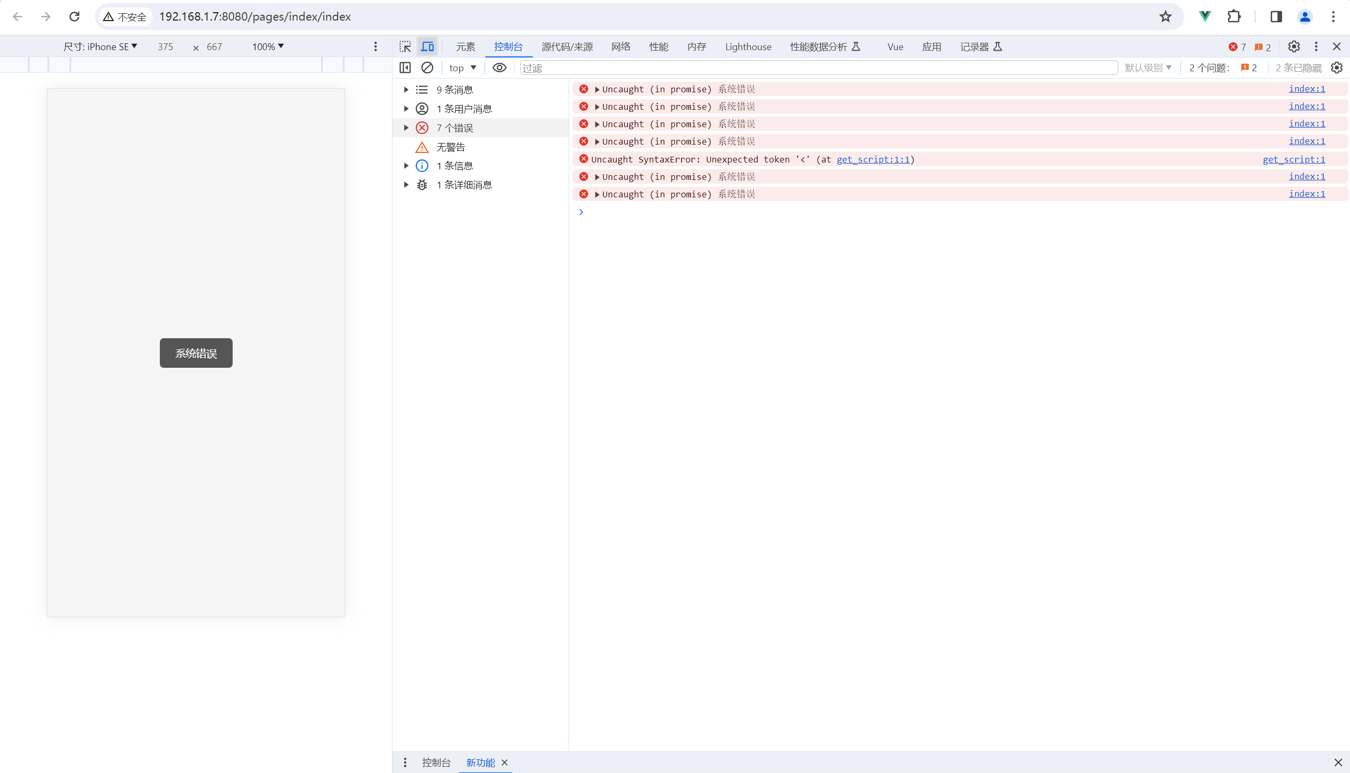Reload the page with browser refresh button
Viewport: 1350px width, 773px height.
pyautogui.click(x=74, y=16)
